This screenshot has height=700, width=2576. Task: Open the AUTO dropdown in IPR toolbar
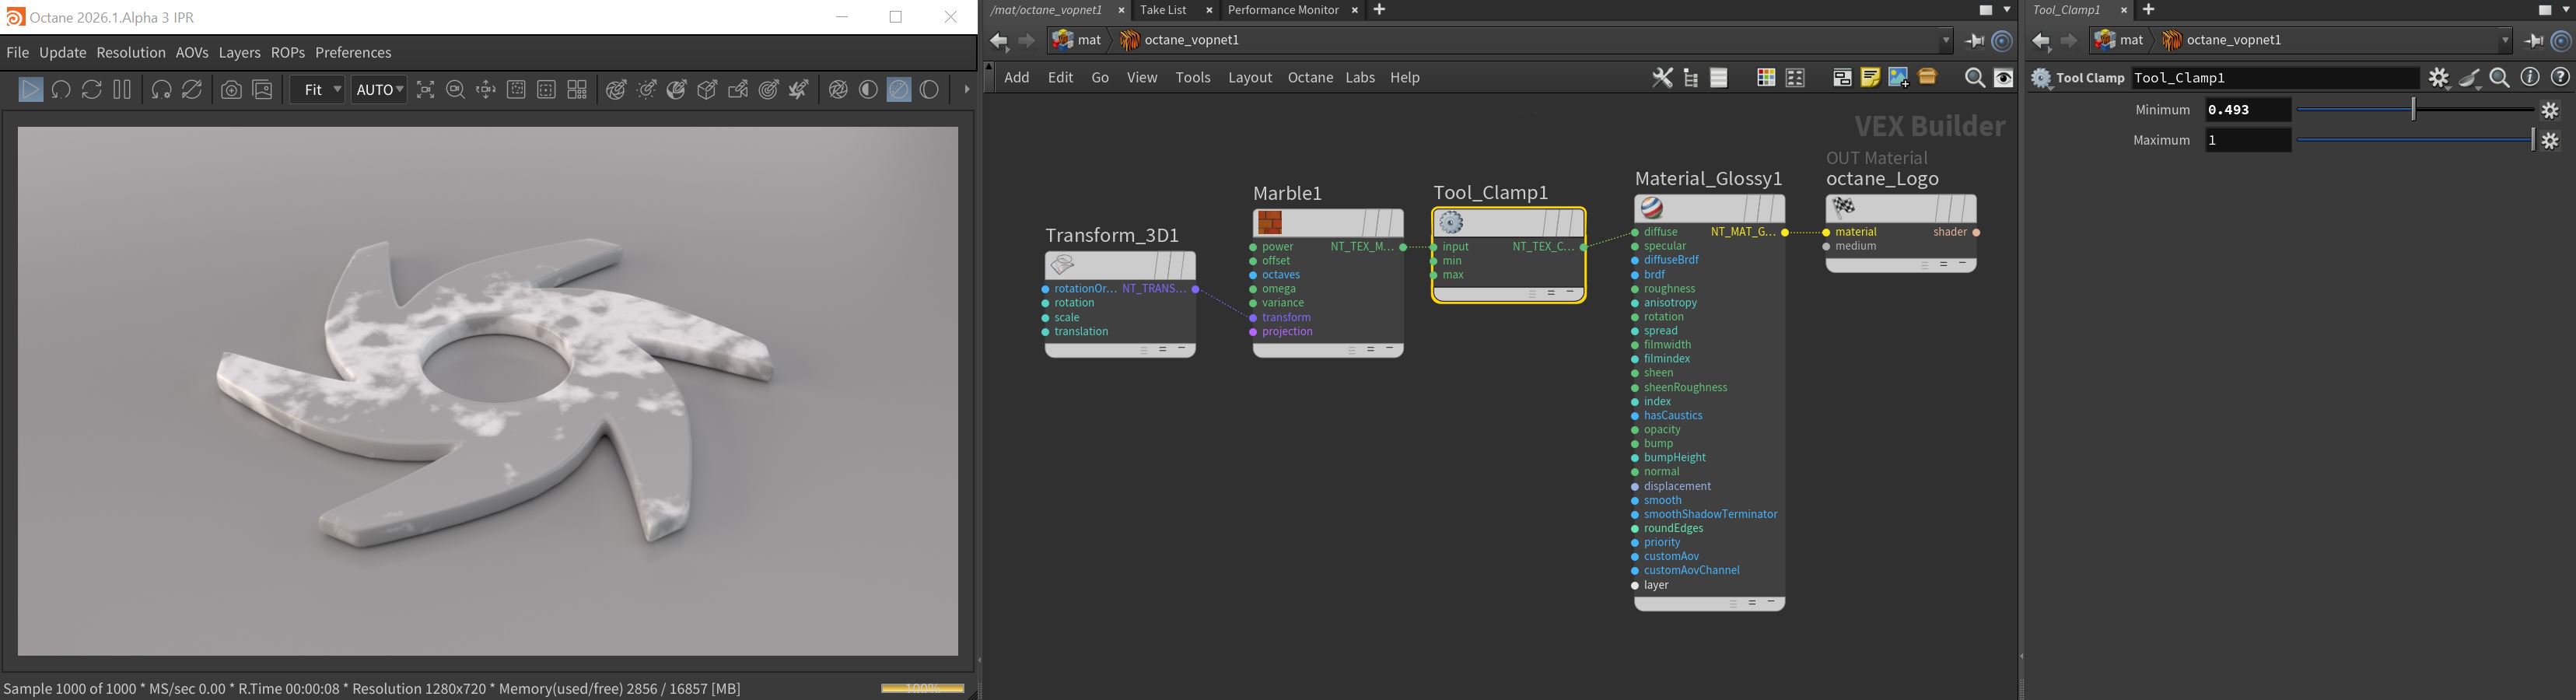pos(379,90)
